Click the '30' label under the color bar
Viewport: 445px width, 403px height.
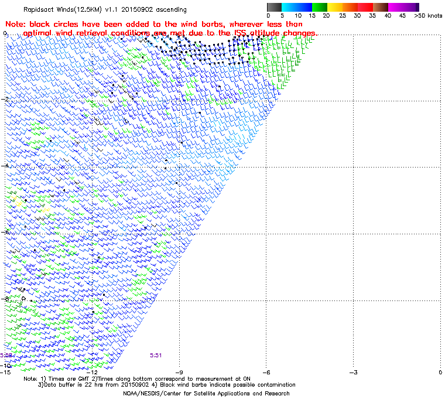(x=357, y=16)
